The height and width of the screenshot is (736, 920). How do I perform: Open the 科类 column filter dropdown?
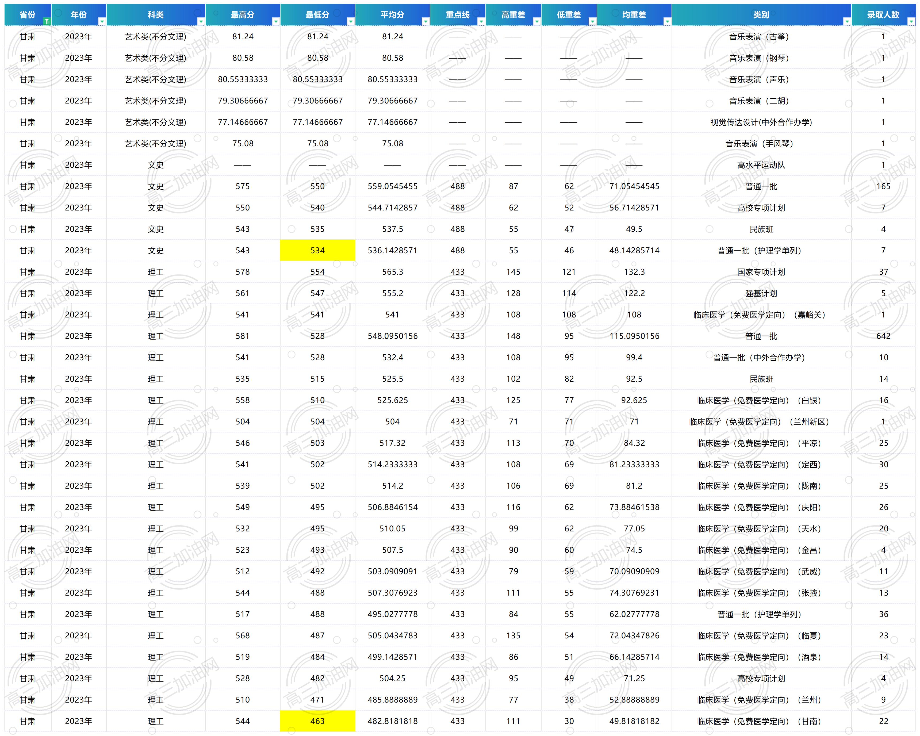click(201, 21)
